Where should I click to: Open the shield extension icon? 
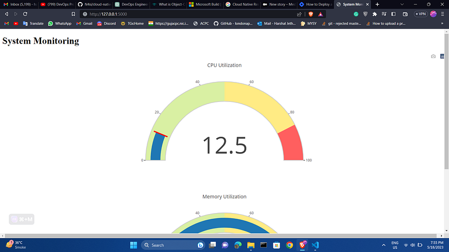pos(365,14)
